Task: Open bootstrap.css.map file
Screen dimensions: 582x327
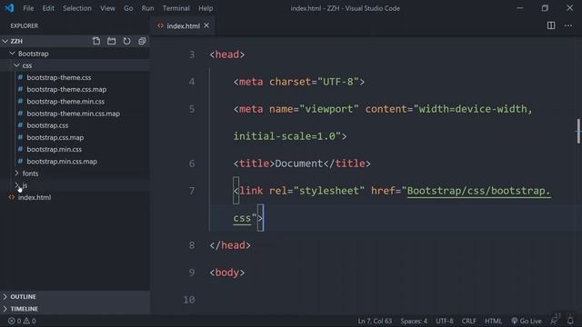Action: coord(55,137)
